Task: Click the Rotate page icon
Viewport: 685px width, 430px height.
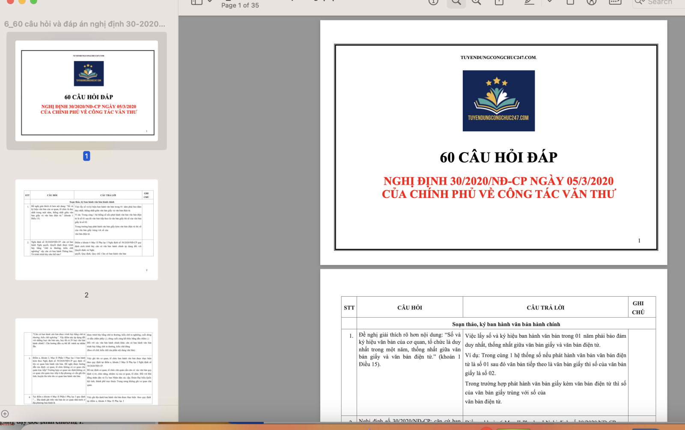Action: point(570,2)
